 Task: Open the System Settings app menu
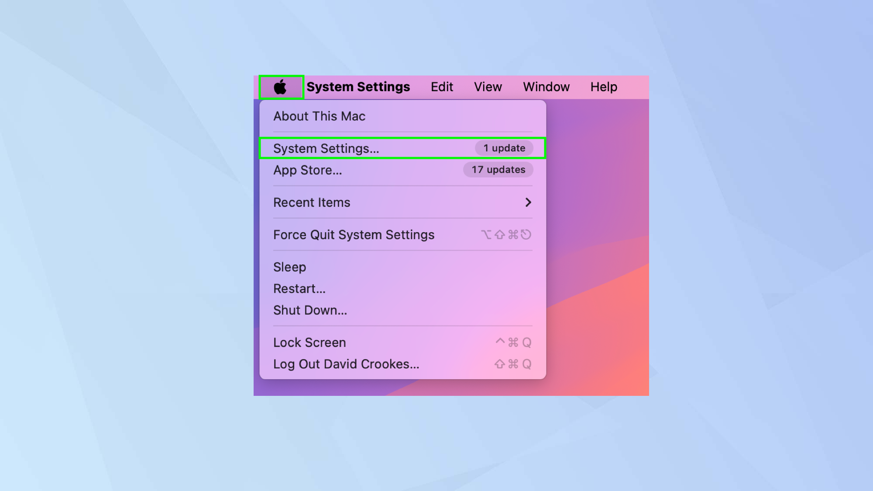(x=358, y=87)
